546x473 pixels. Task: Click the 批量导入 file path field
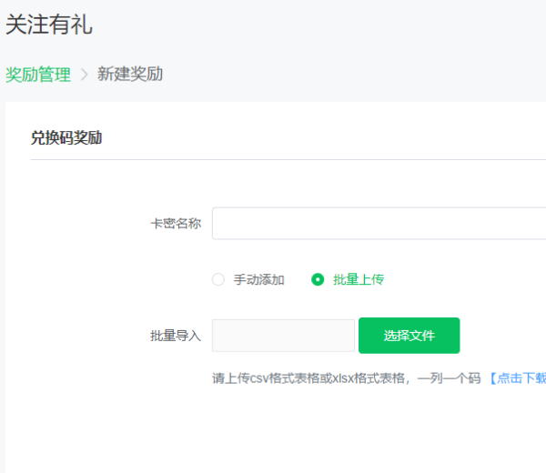point(283,336)
